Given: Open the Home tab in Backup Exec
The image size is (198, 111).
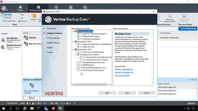Looking at the screenshot, I should coord(20,8).
